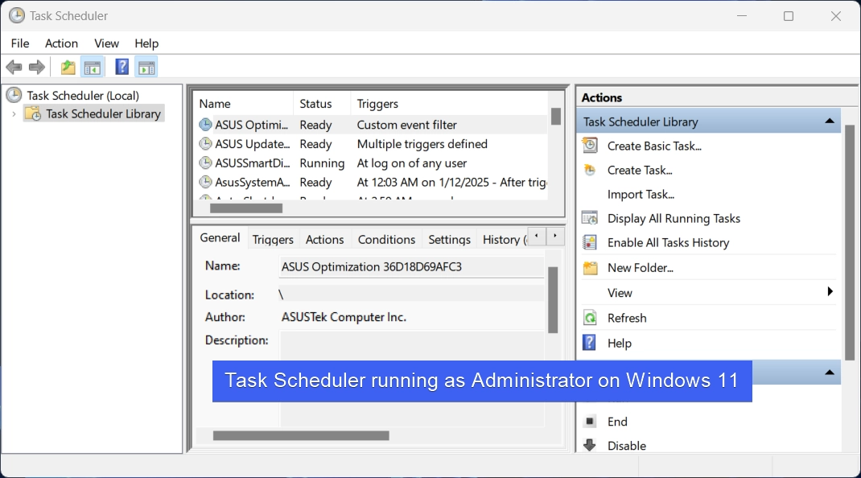Image resolution: width=861 pixels, height=478 pixels.
Task: Click the Back arrow toolbar icon
Action: [x=14, y=68]
